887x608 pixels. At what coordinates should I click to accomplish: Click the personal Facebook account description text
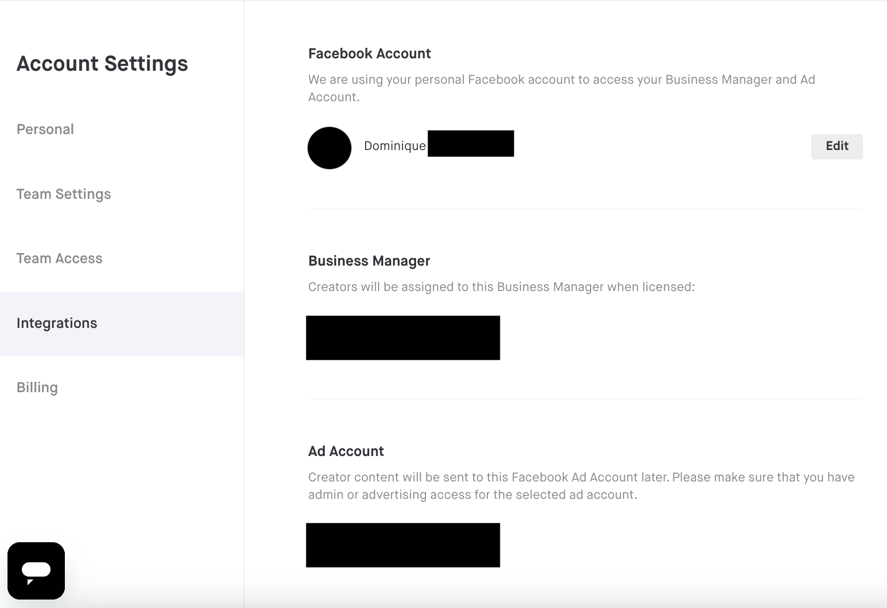tap(562, 88)
